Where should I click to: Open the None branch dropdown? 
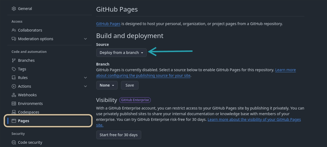[107, 85]
